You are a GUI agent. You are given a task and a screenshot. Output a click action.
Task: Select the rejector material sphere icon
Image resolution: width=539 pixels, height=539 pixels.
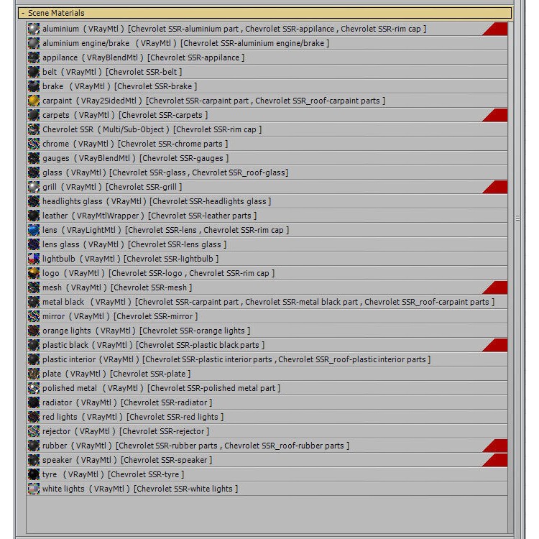(34, 431)
